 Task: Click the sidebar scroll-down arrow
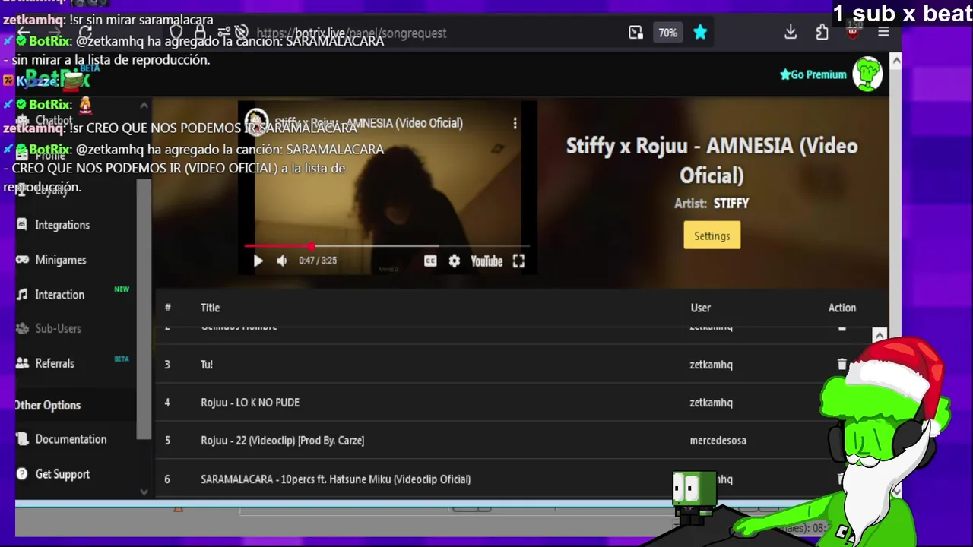(x=144, y=492)
